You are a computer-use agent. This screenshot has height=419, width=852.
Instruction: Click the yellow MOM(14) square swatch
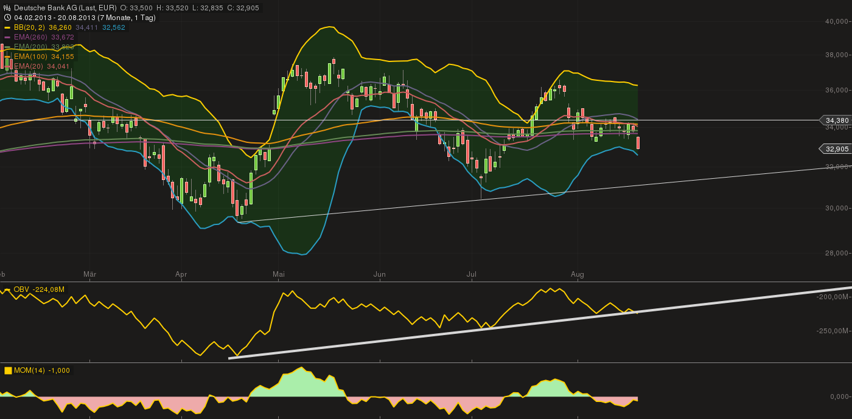pyautogui.click(x=8, y=370)
